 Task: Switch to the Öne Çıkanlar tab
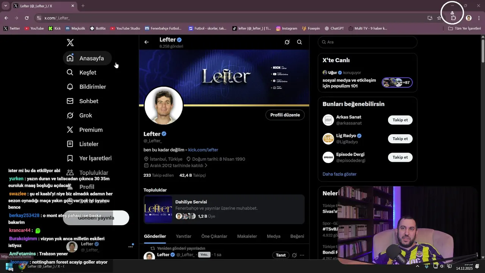coord(214,236)
